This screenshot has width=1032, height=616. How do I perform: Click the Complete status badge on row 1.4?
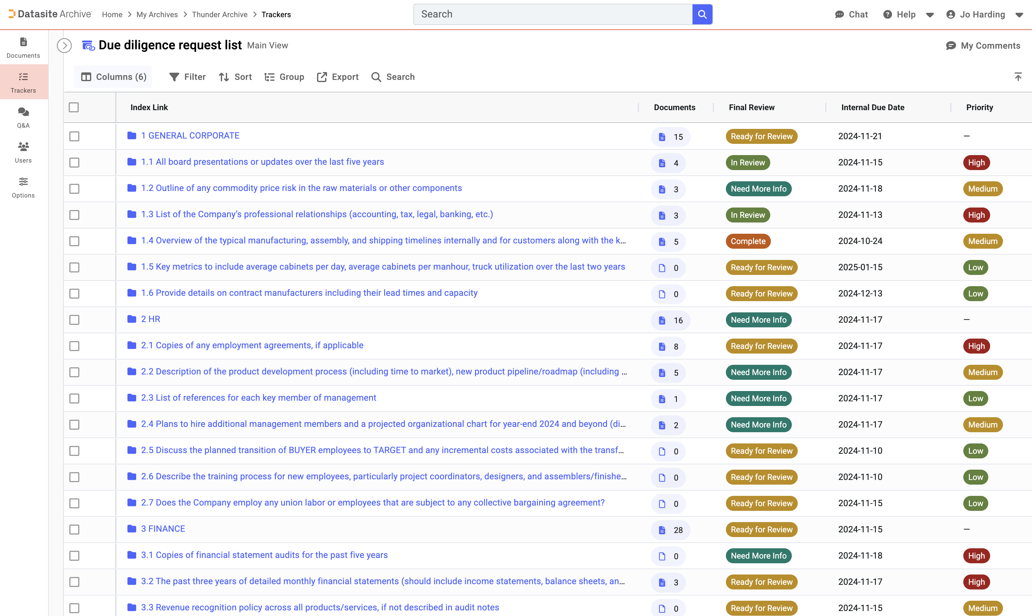tap(748, 241)
